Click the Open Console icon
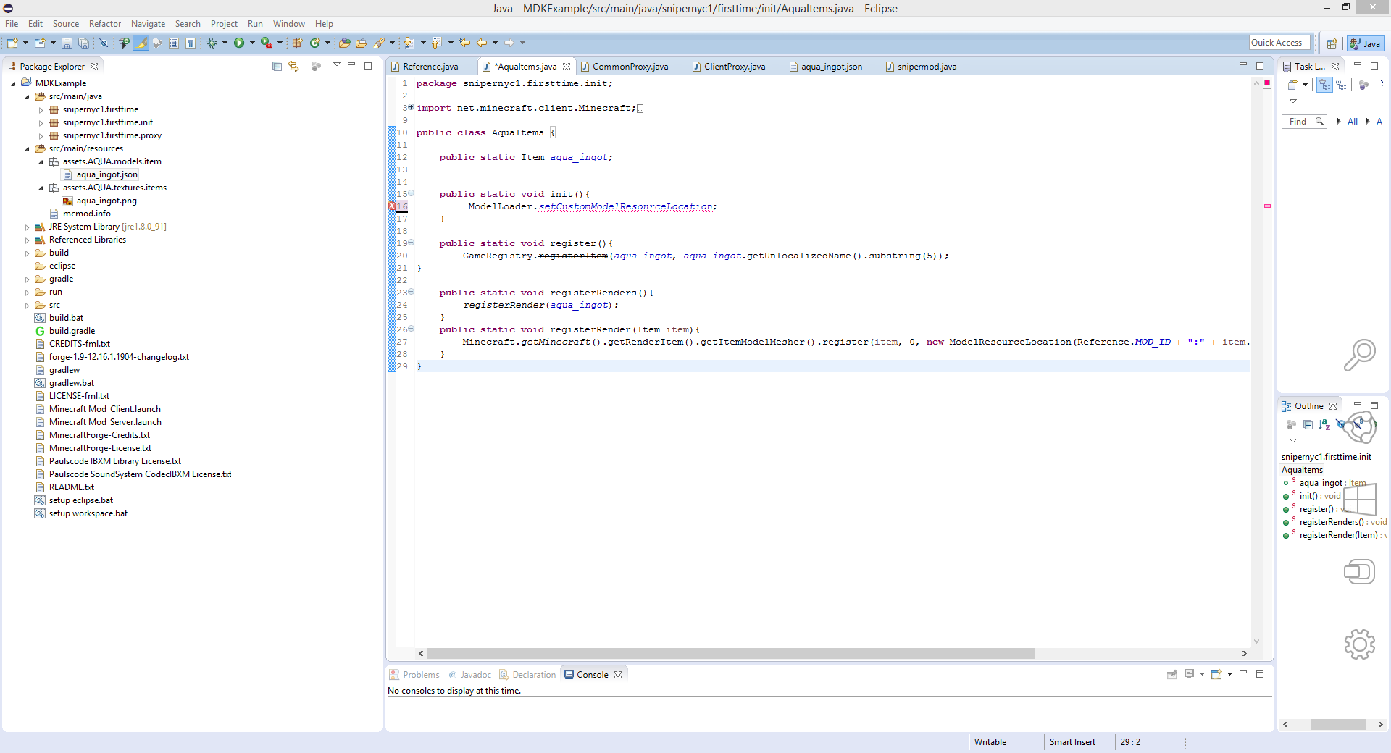Screen dimensions: 1391x753 (1216, 674)
